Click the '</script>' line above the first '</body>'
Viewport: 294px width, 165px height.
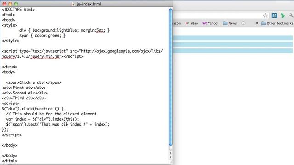pyautogui.click(x=11, y=135)
